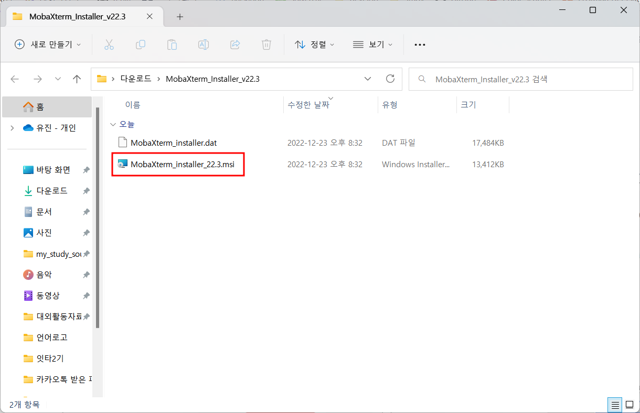Unpin 다운로드 using its pin icon

coord(86,191)
